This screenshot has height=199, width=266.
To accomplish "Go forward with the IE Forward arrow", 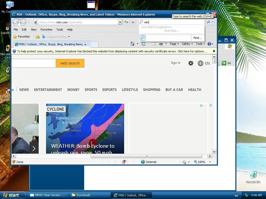I will point(23,22).
